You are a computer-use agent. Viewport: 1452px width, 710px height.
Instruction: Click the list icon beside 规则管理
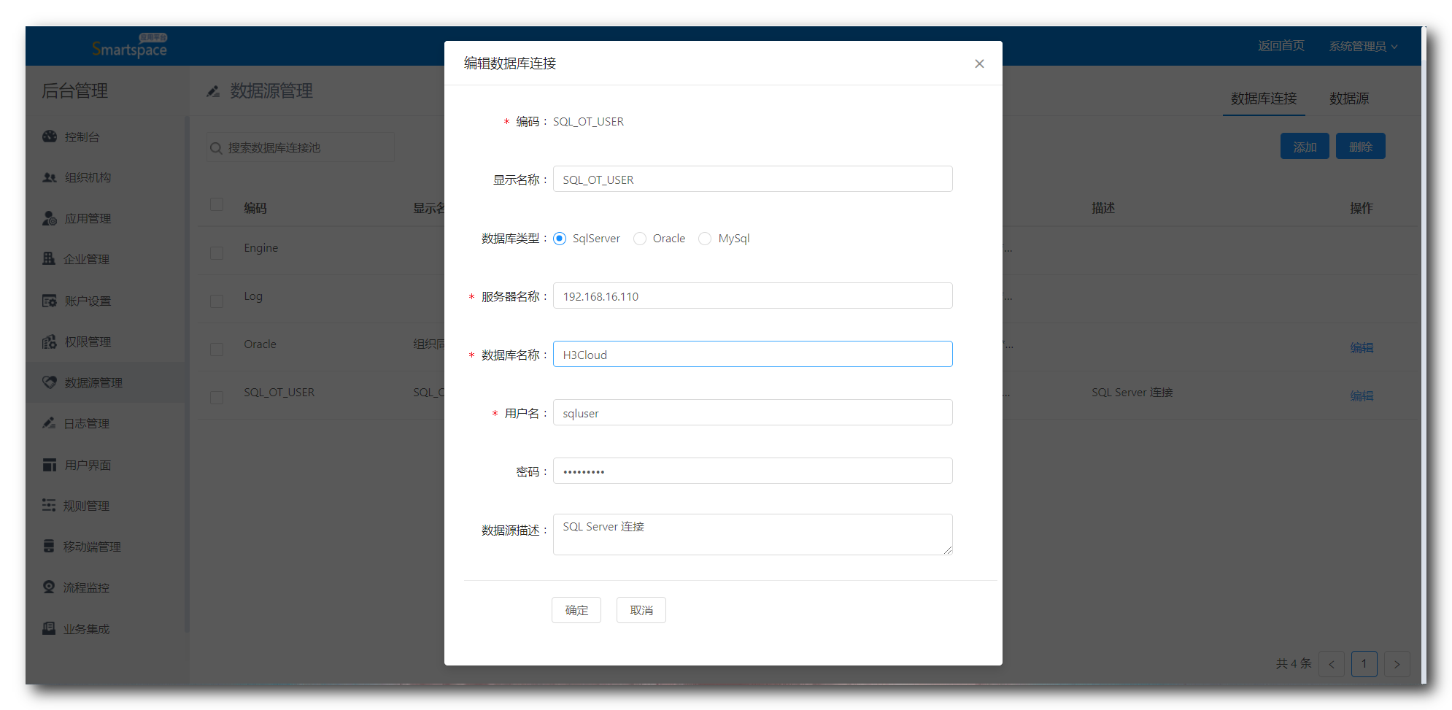[49, 505]
